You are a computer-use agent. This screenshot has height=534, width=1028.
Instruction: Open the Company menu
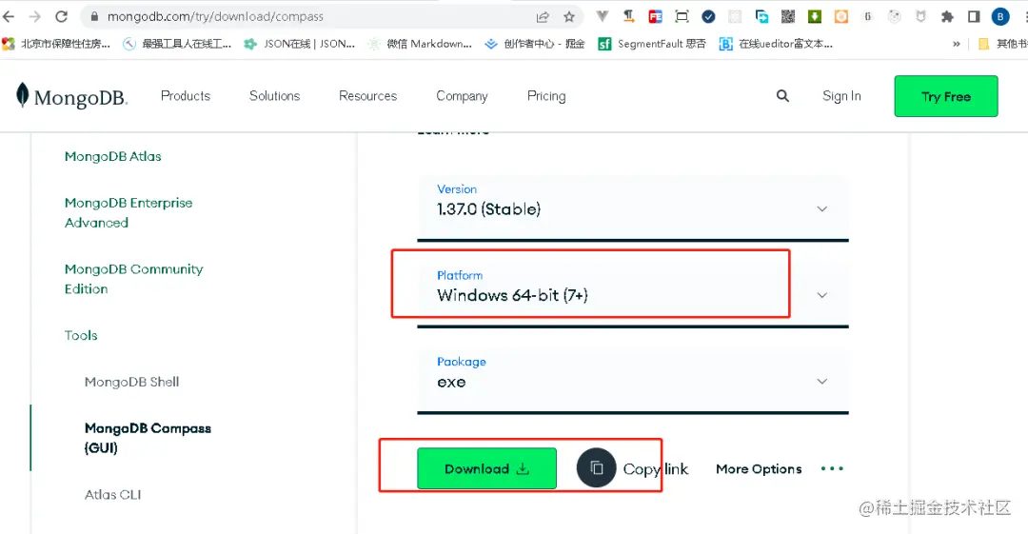463,96
